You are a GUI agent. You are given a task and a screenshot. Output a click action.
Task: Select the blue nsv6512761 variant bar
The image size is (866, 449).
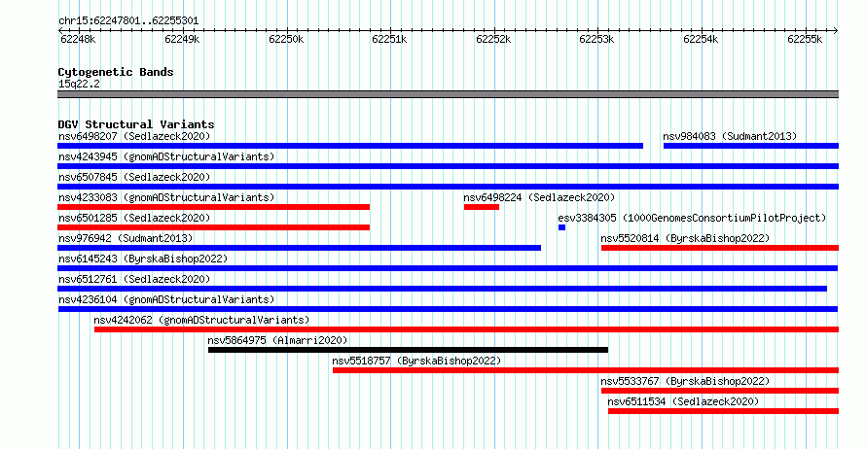click(443, 289)
